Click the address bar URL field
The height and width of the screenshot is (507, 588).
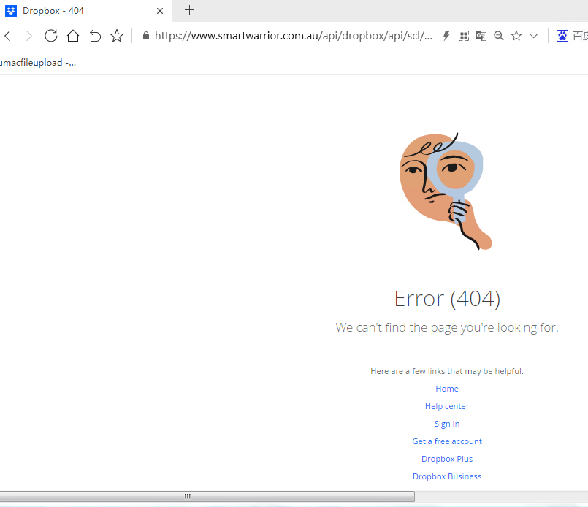292,36
